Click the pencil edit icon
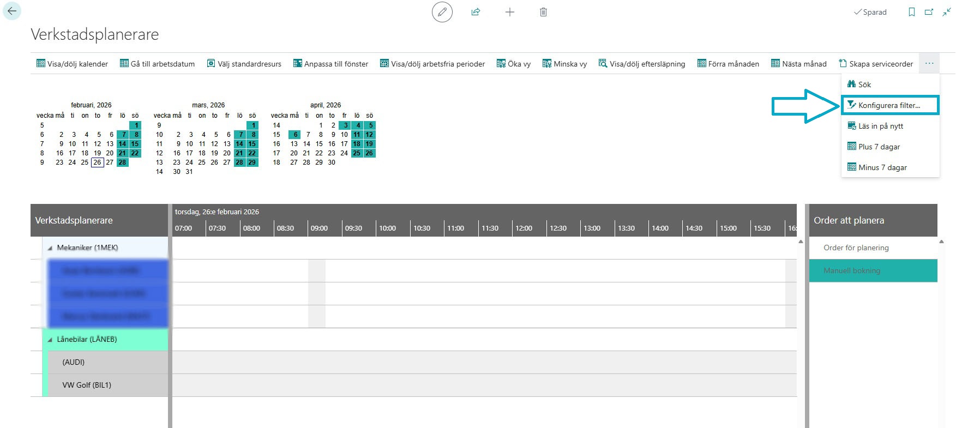 [x=442, y=12]
